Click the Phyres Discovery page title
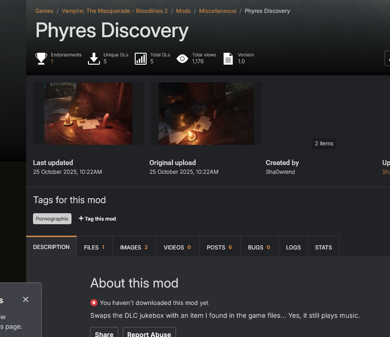This screenshot has height=337, width=390. 112,30
